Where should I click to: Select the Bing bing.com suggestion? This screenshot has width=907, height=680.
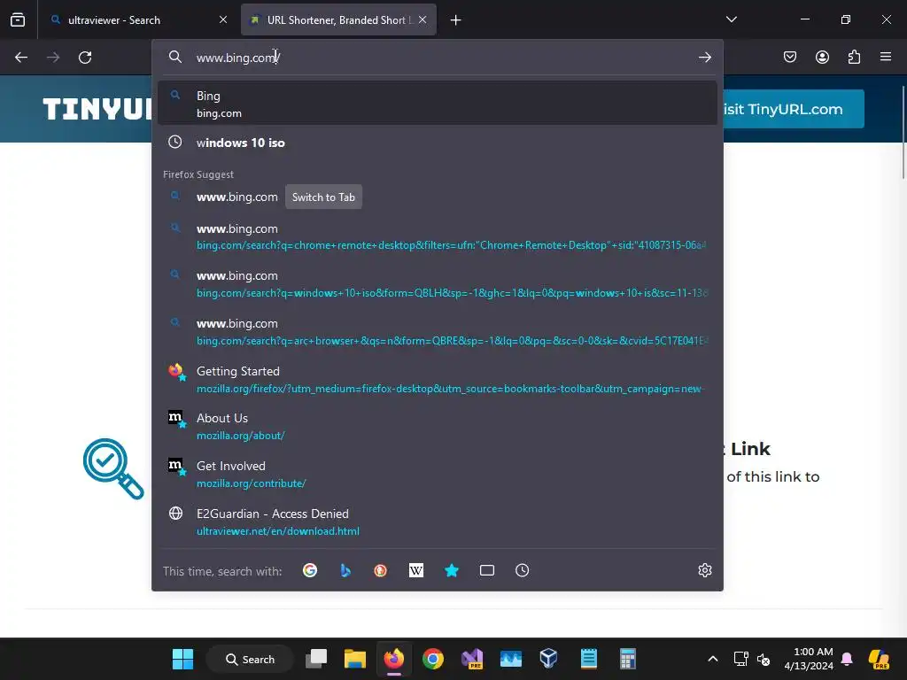[438, 104]
